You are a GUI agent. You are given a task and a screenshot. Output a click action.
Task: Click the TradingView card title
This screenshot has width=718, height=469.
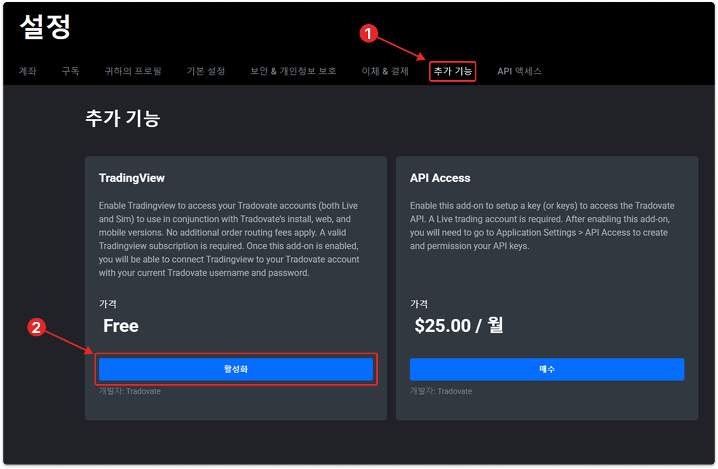132,178
